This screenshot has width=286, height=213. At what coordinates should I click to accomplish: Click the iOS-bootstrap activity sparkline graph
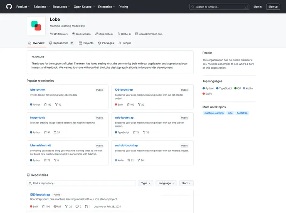(176, 195)
